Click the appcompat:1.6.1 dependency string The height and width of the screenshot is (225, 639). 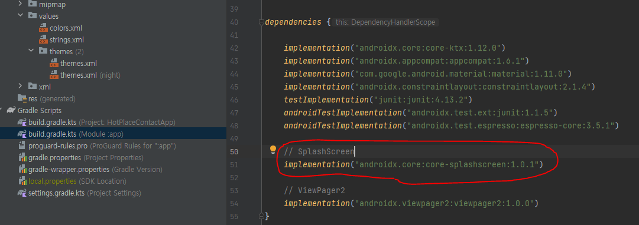pos(439,61)
